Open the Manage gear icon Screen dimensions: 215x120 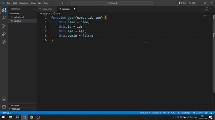click(x=4, y=107)
